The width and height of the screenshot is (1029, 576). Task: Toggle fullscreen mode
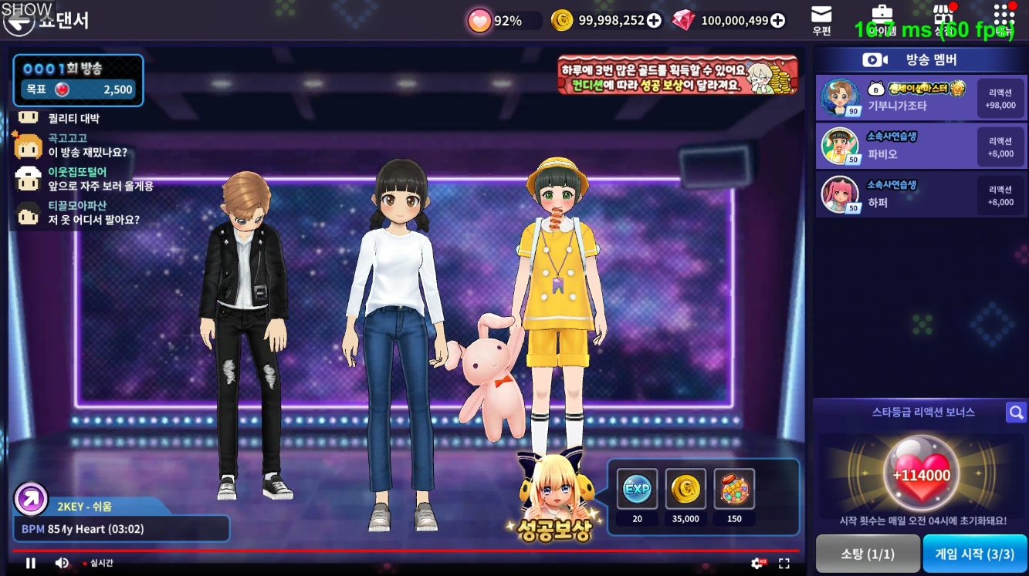784,563
